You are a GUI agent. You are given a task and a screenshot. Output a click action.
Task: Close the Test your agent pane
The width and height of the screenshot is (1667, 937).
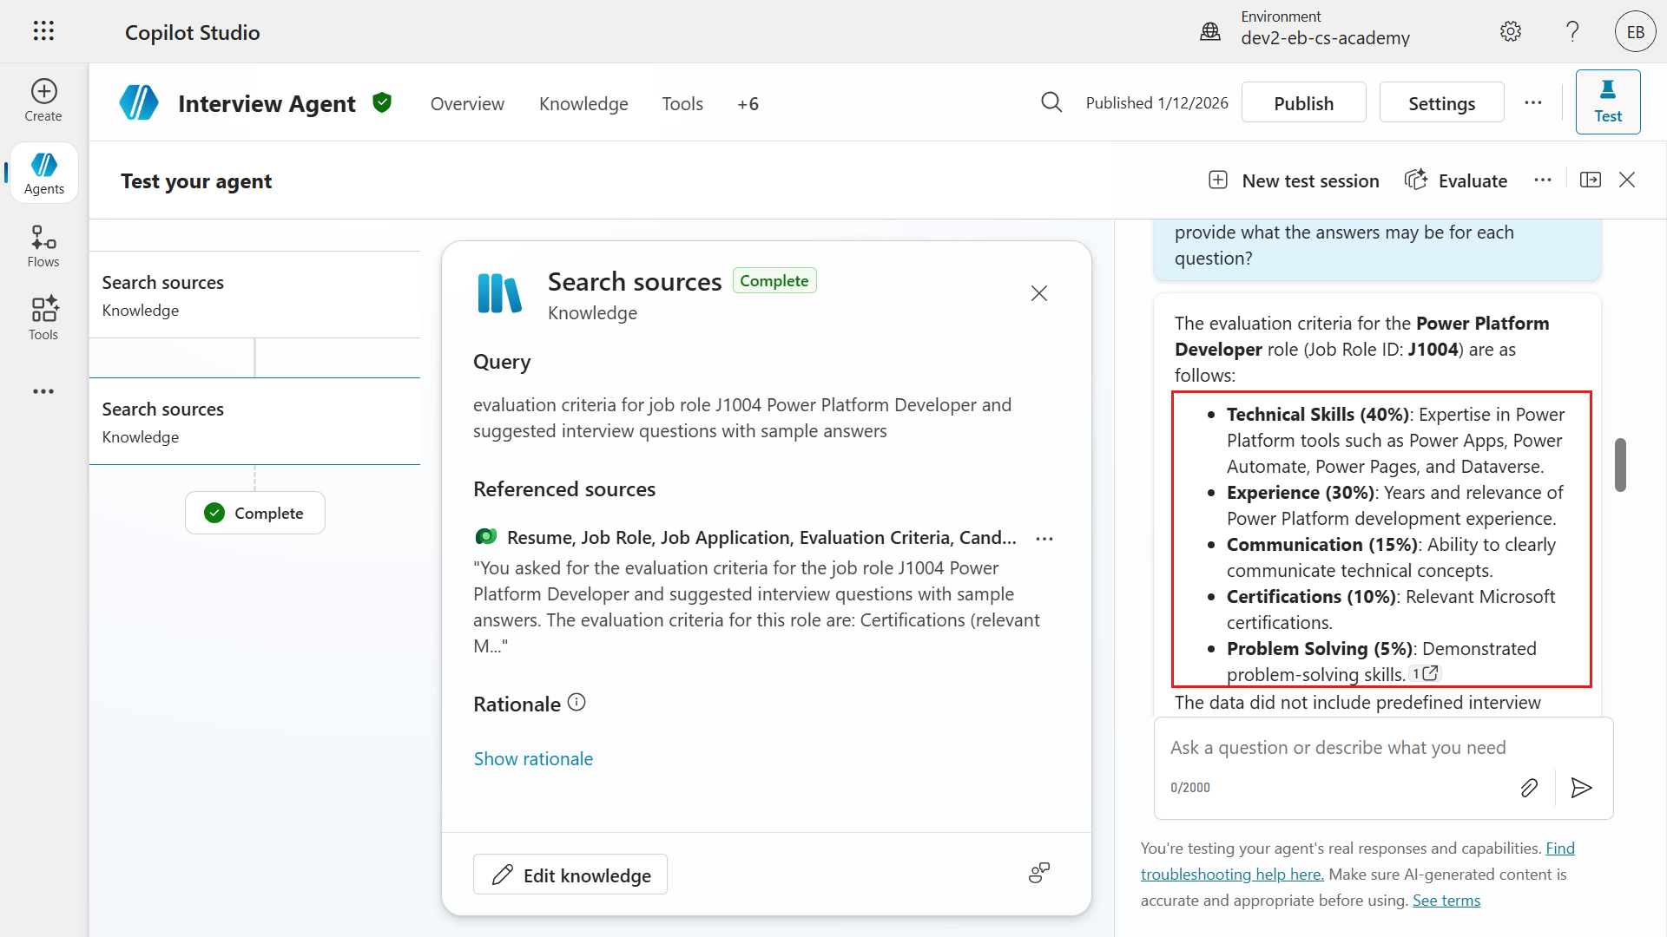point(1627,180)
